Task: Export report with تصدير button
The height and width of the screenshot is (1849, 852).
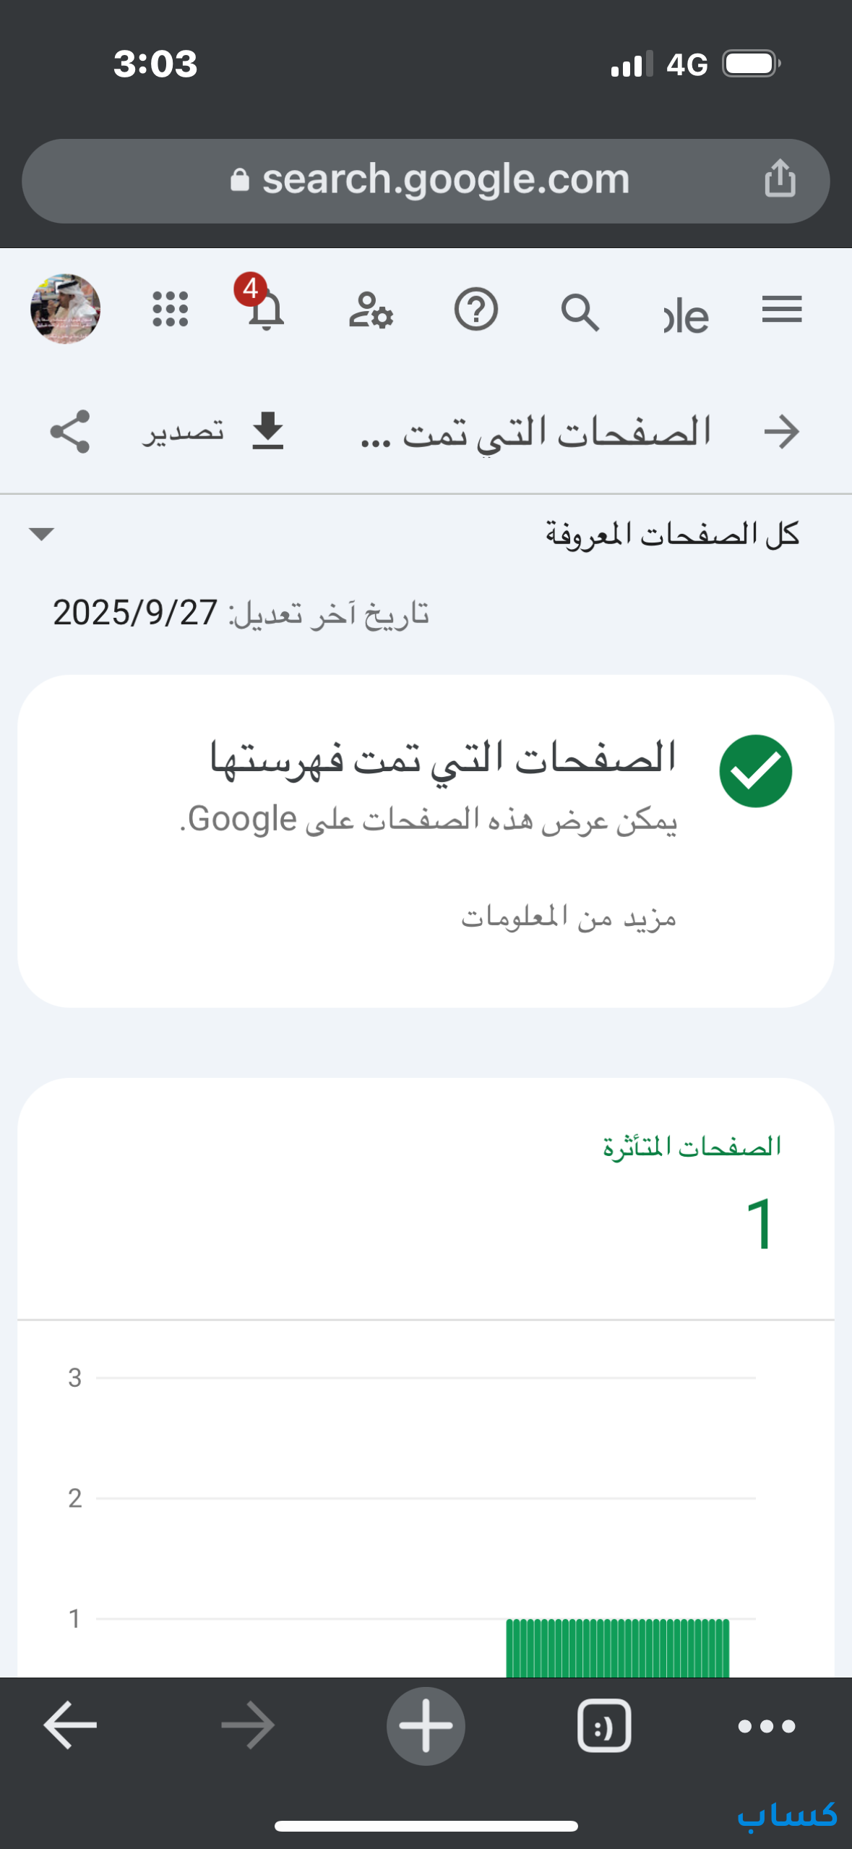Action: pyautogui.click(x=214, y=432)
